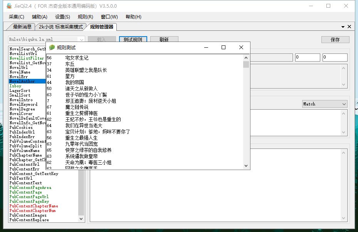Image resolution: width=358 pixels, height=232 pixels.
Task: Click the 刷新 button
Action: (164, 39)
